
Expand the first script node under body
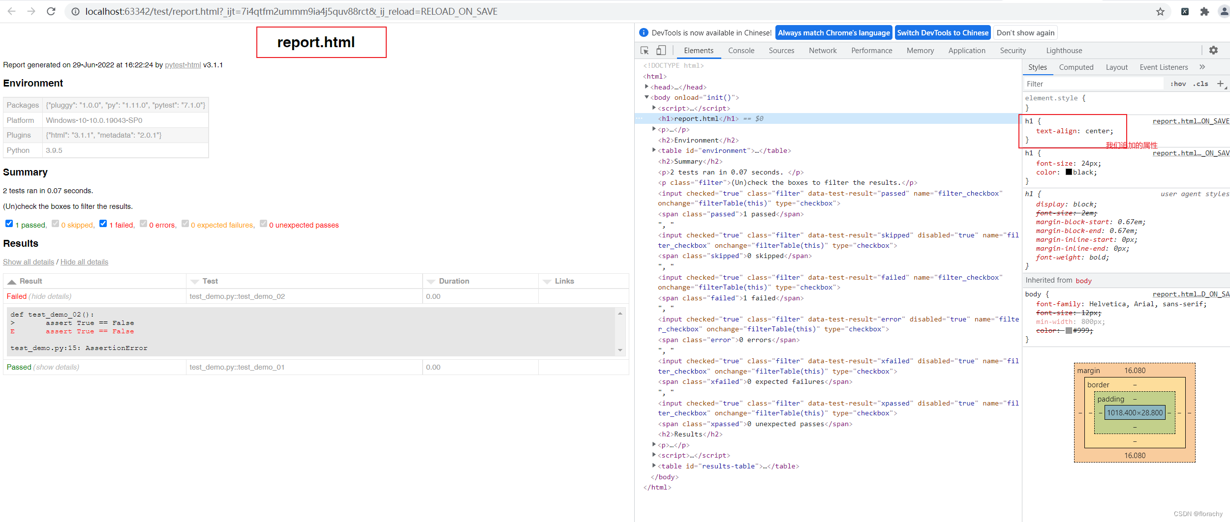pos(654,108)
